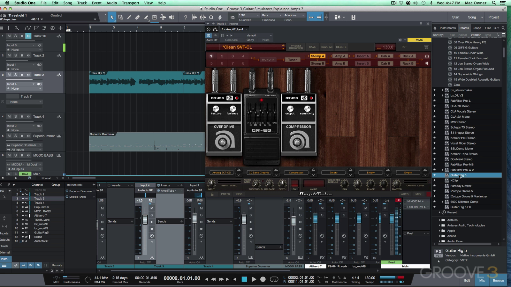Return to zero in transport
The image size is (511, 287).
tap(234, 279)
